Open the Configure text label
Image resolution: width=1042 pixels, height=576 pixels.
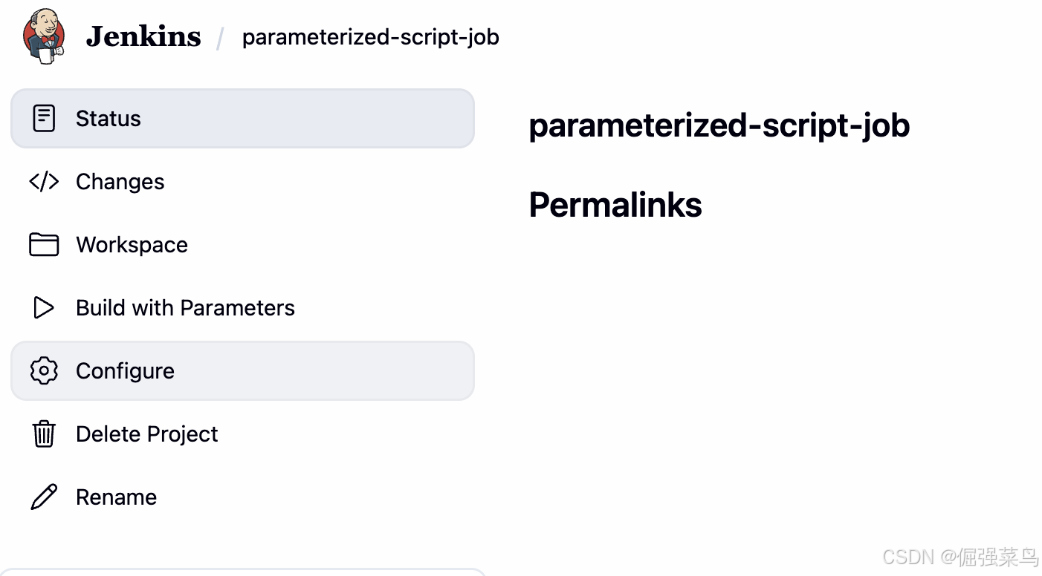[x=125, y=371]
